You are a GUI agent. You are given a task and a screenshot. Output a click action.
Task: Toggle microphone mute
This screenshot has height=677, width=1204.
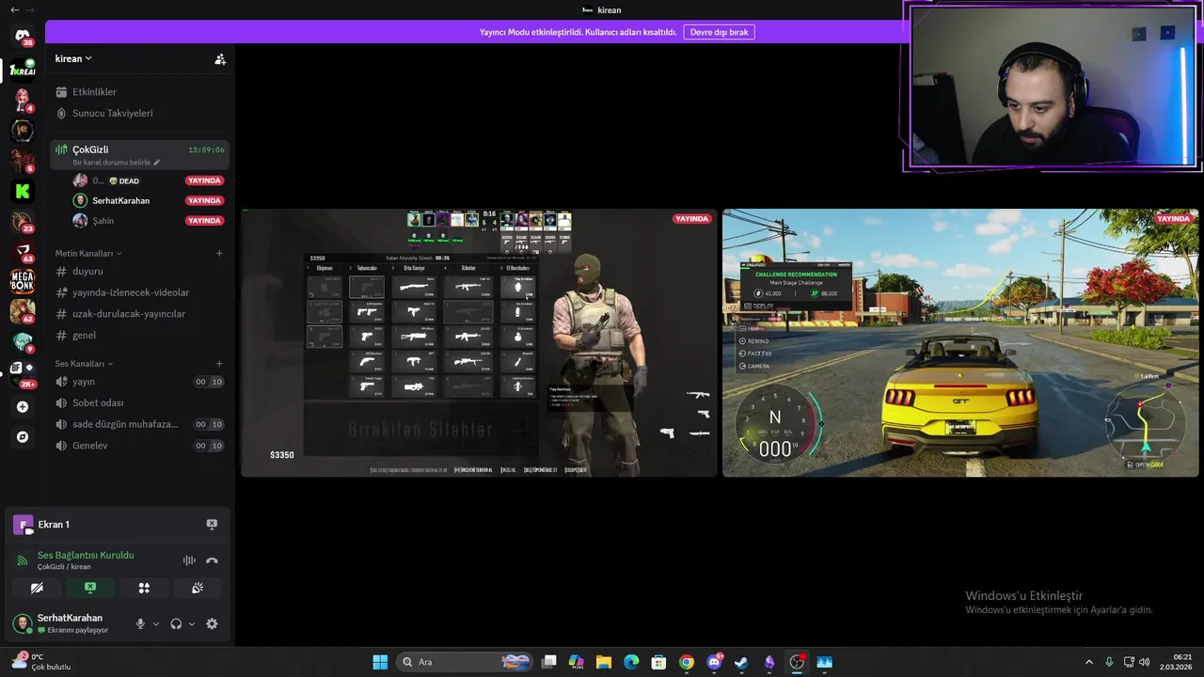[x=141, y=623]
